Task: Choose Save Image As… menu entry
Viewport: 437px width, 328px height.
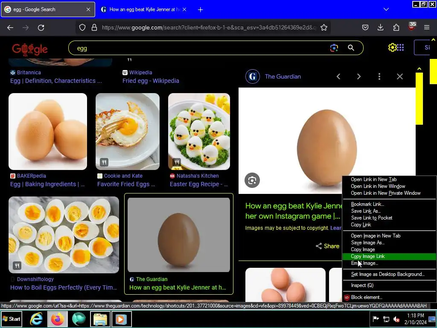Action: pyautogui.click(x=367, y=243)
